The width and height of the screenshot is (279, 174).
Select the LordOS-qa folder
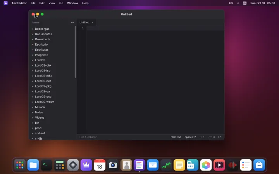tap(42, 91)
